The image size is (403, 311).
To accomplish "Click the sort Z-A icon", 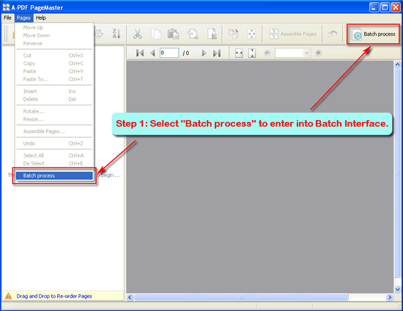I will (x=117, y=34).
